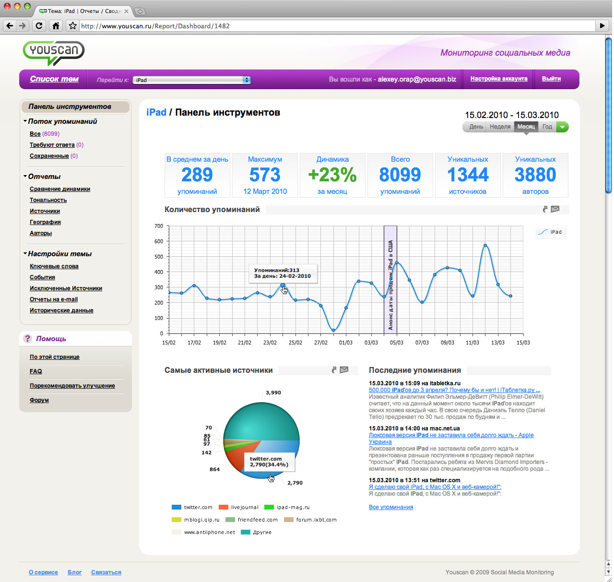
Task: Open the green date range dropdown arrow
Action: coord(562,127)
